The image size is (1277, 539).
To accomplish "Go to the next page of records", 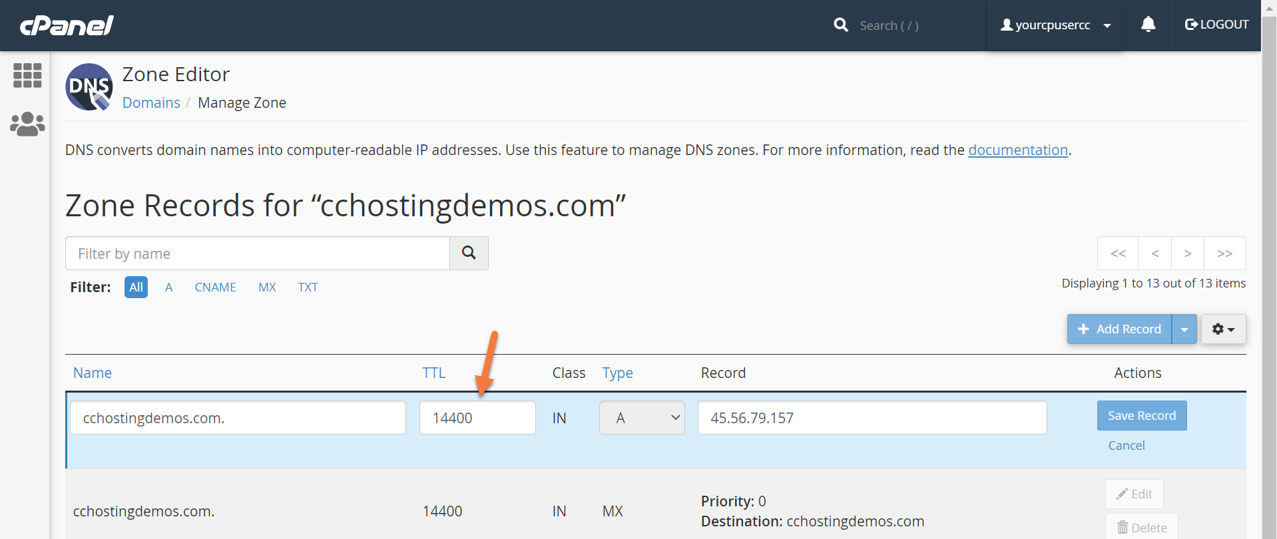I will point(1187,254).
